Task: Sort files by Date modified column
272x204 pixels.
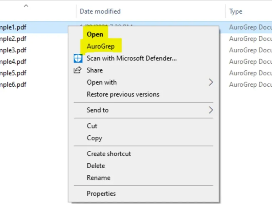Action: pos(100,12)
